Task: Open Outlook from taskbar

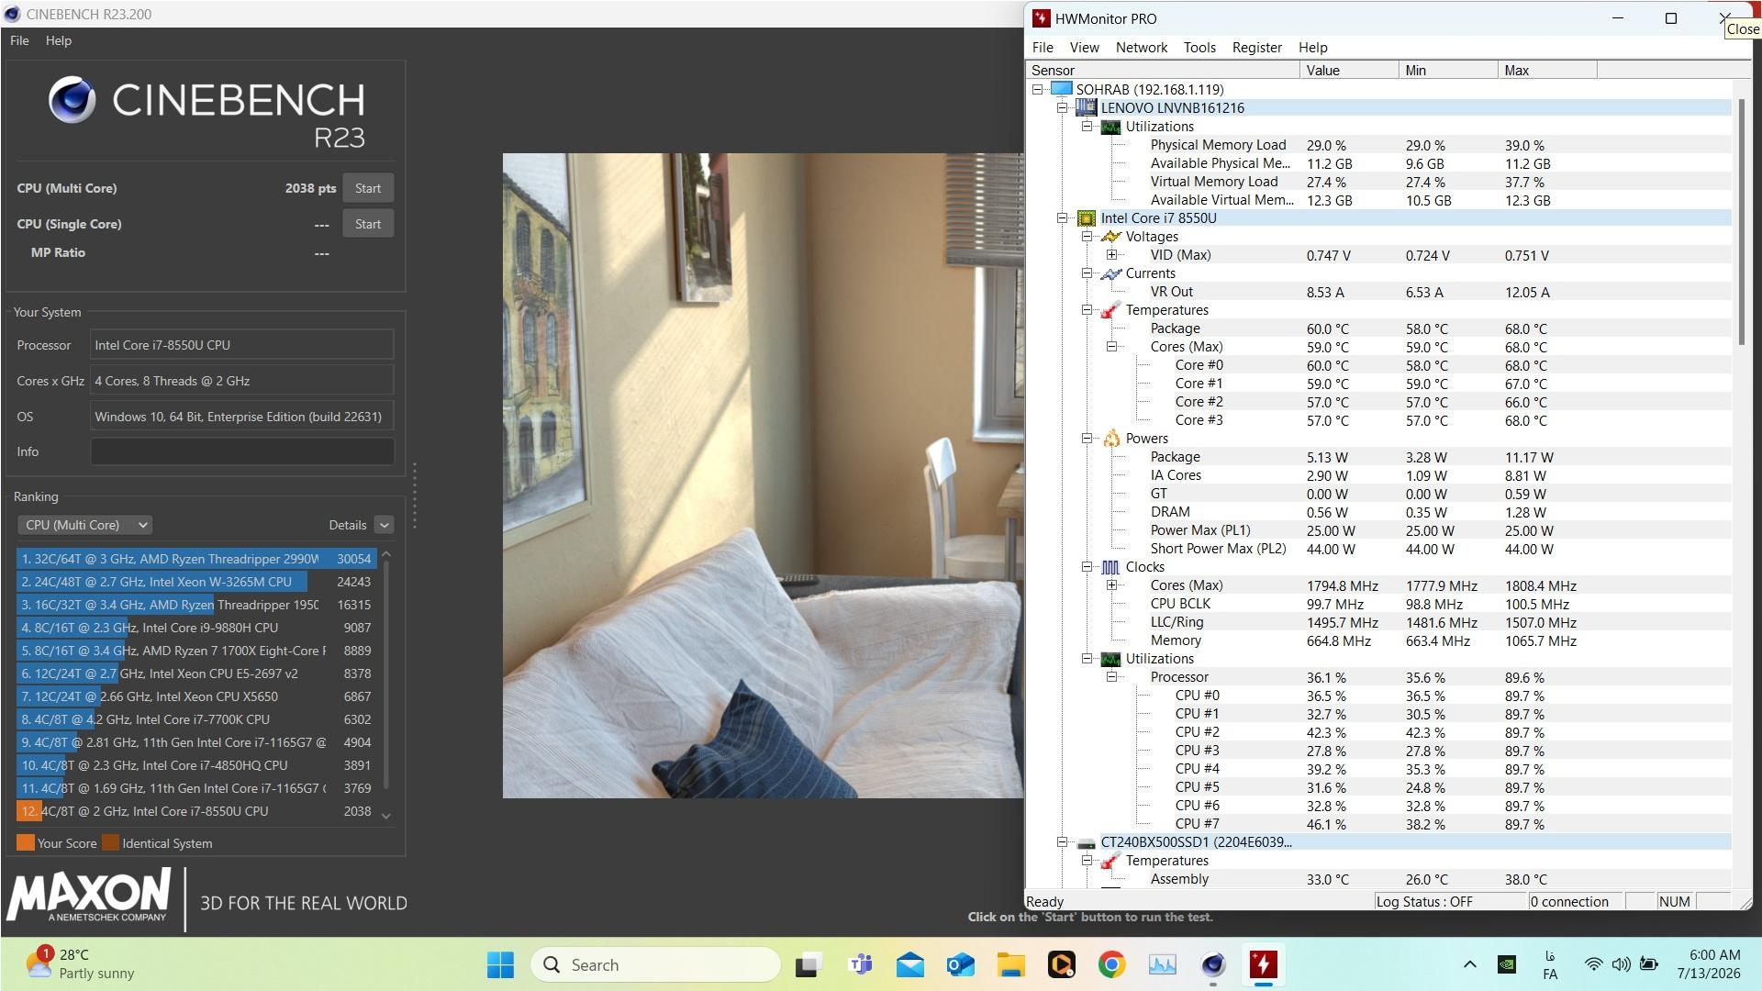Action: coord(961,964)
